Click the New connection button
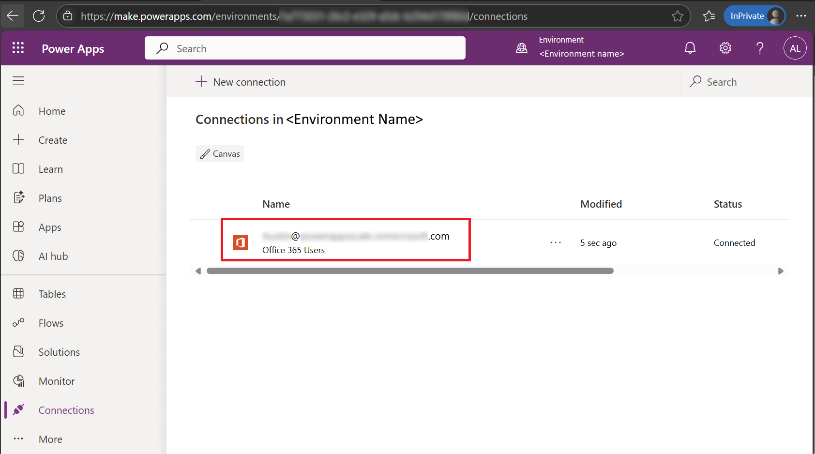This screenshot has width=815, height=454. point(241,82)
